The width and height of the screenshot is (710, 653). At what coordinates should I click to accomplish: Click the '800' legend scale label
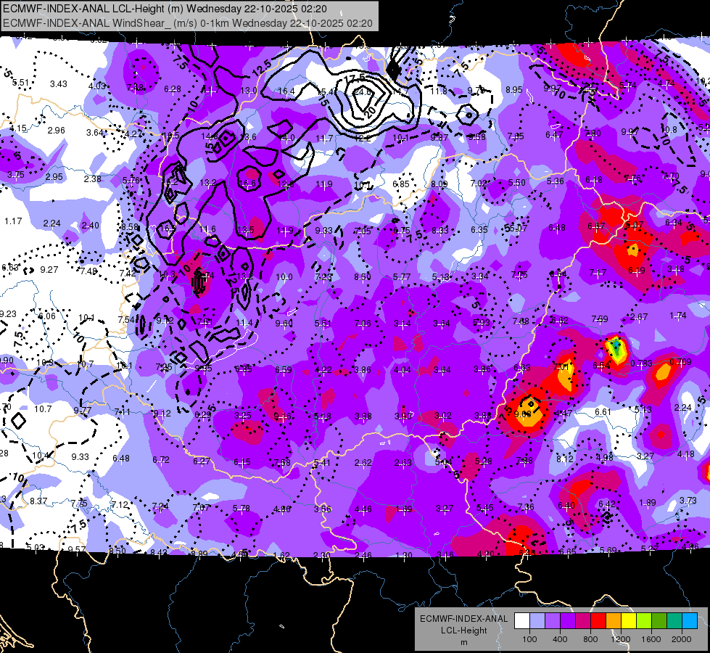pos(590,639)
